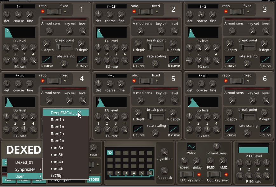The height and width of the screenshot is (187, 276).
Task: Toggle the LFO key sync switch
Action: click(x=187, y=174)
